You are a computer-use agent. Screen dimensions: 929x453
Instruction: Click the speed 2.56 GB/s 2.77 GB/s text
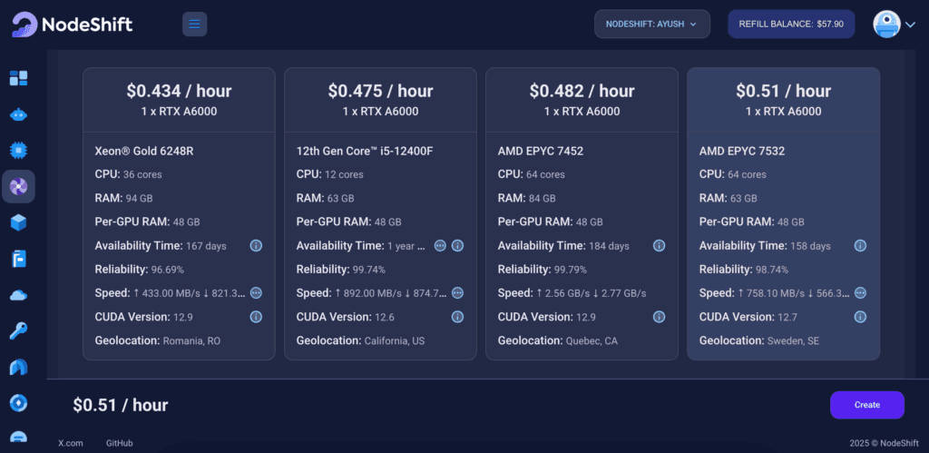tap(591, 293)
